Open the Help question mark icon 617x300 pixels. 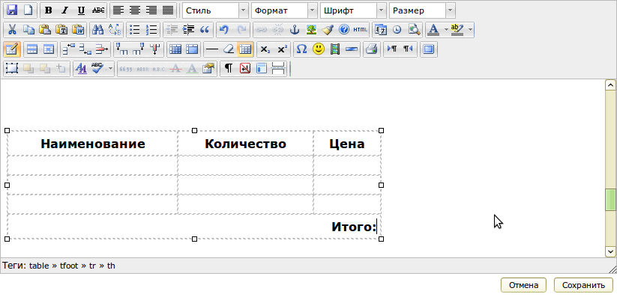click(x=344, y=30)
